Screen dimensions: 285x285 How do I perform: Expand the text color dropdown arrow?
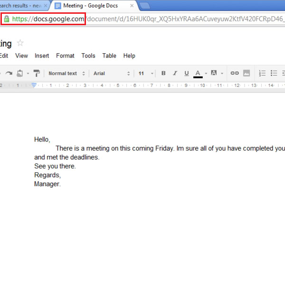pyautogui.click(x=206, y=74)
